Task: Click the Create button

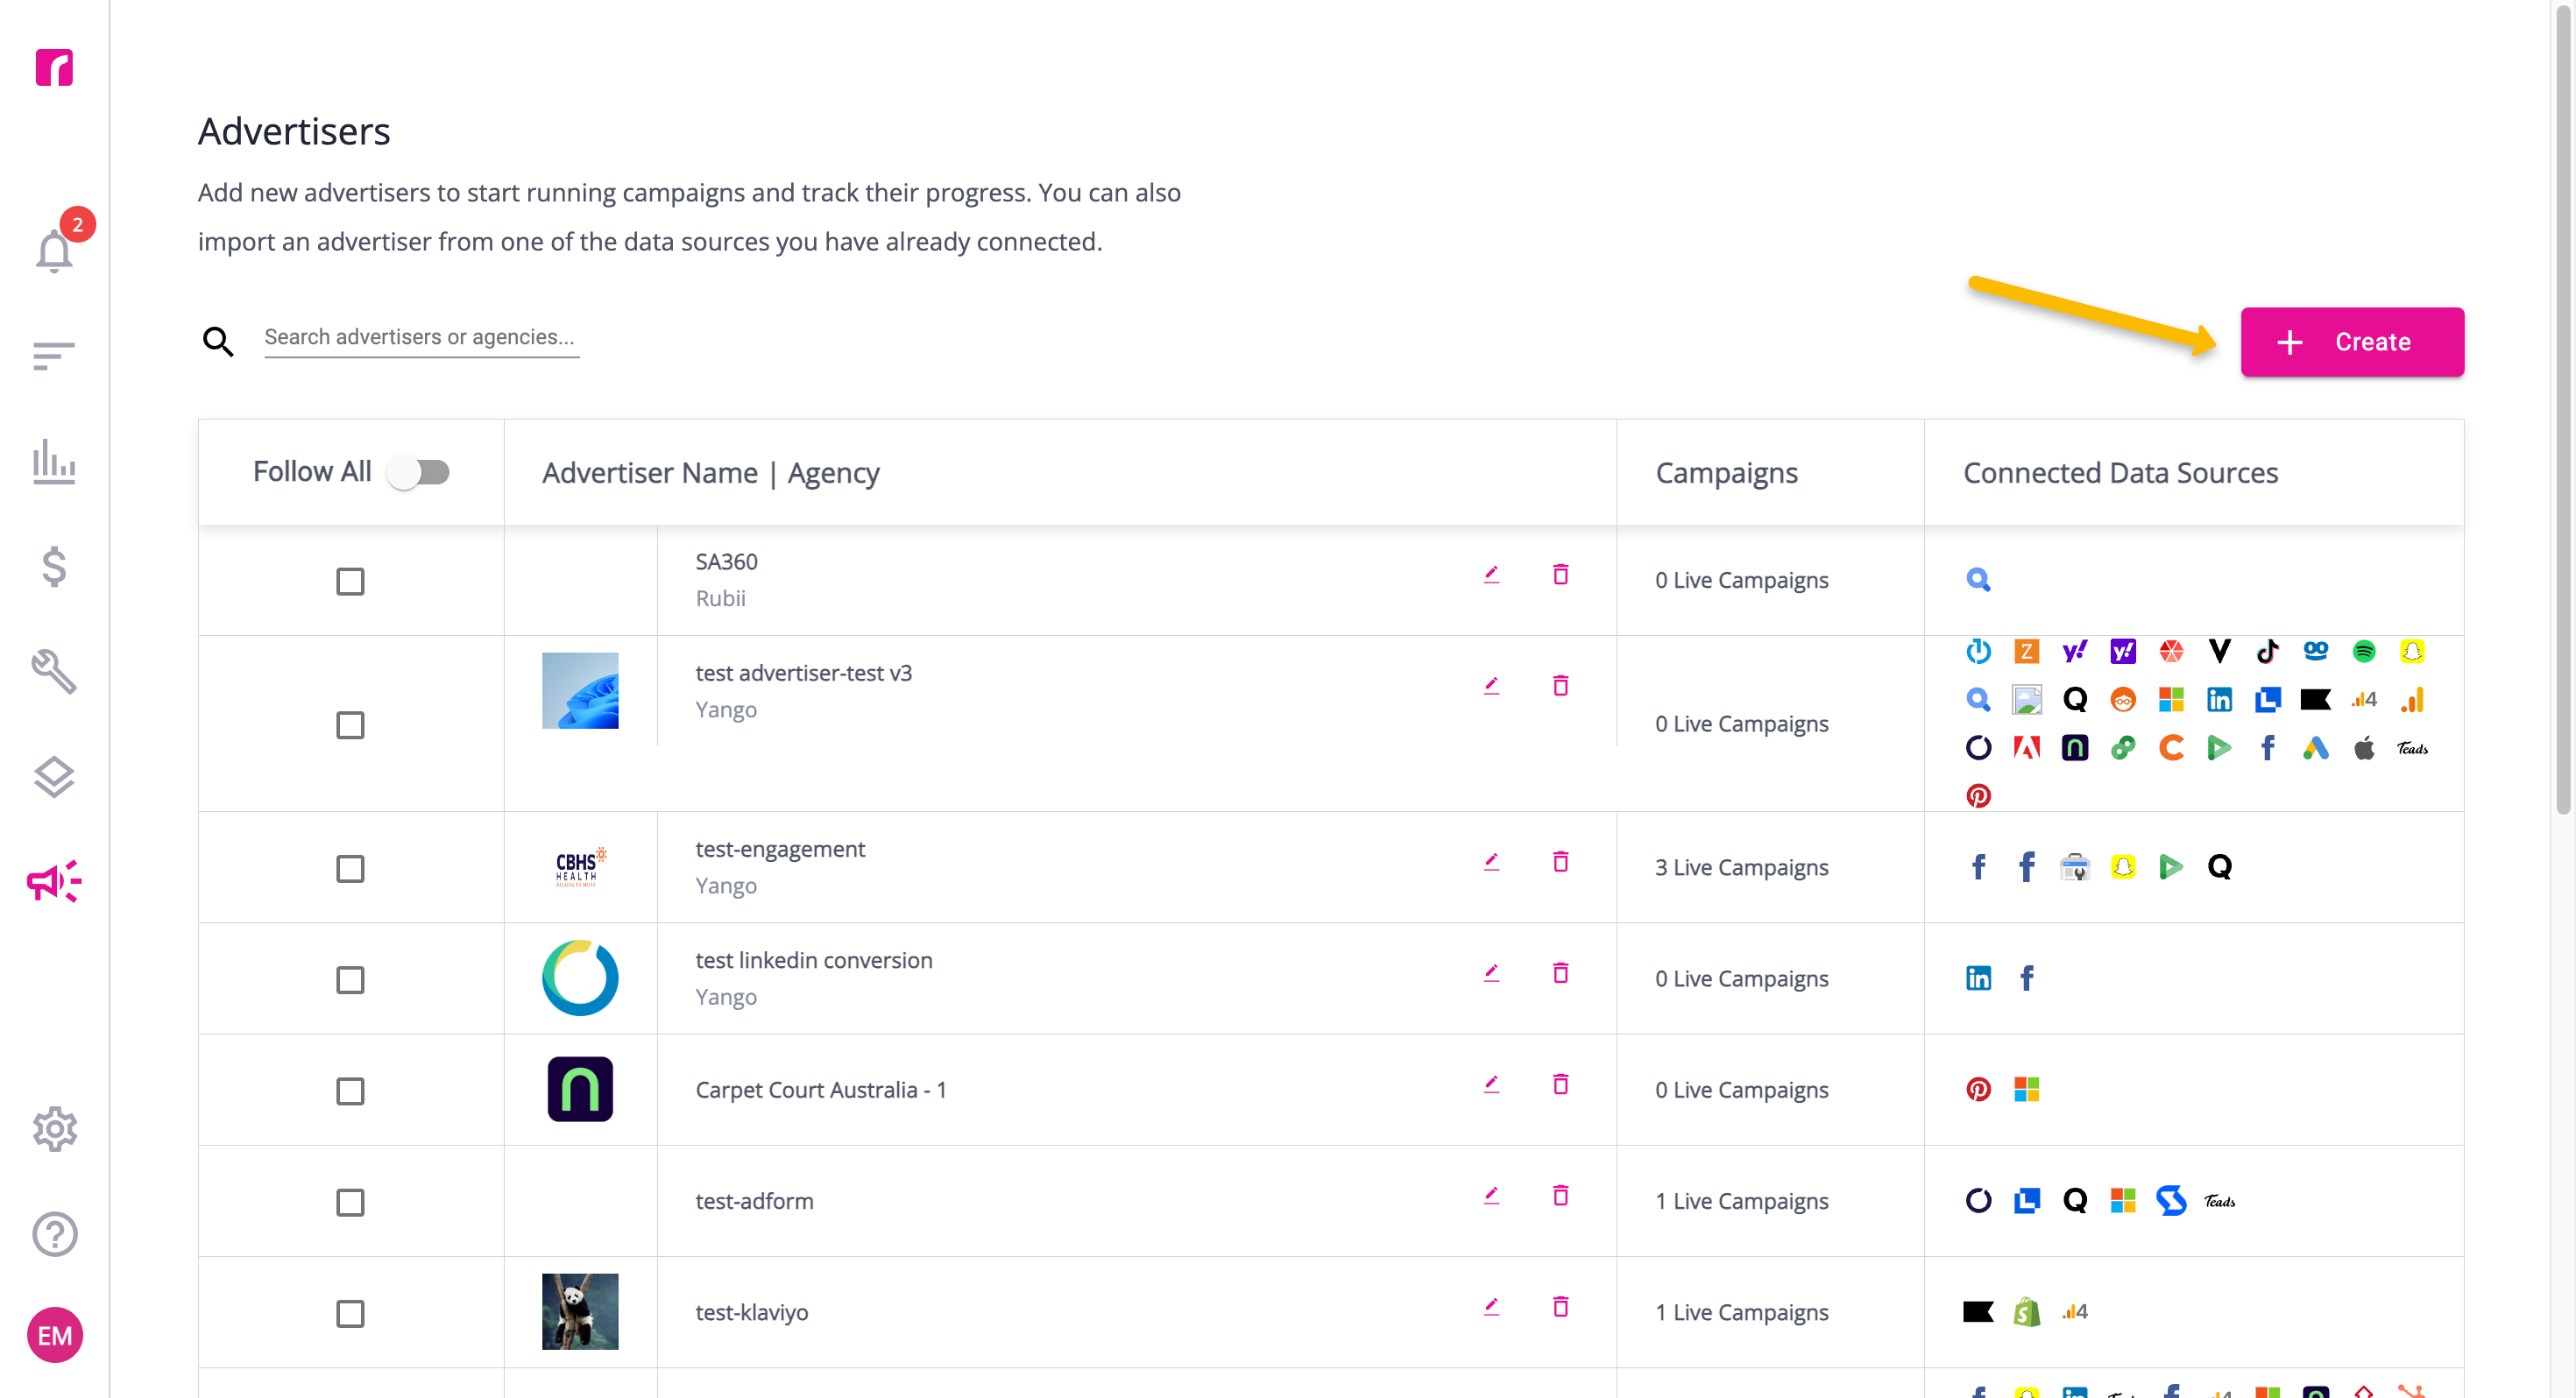Action: click(2352, 342)
